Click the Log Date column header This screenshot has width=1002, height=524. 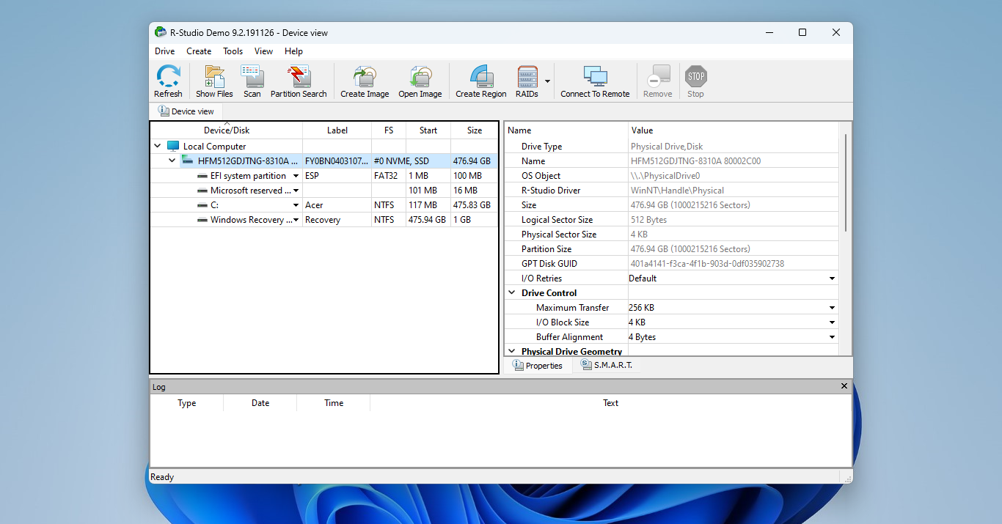[x=260, y=403]
